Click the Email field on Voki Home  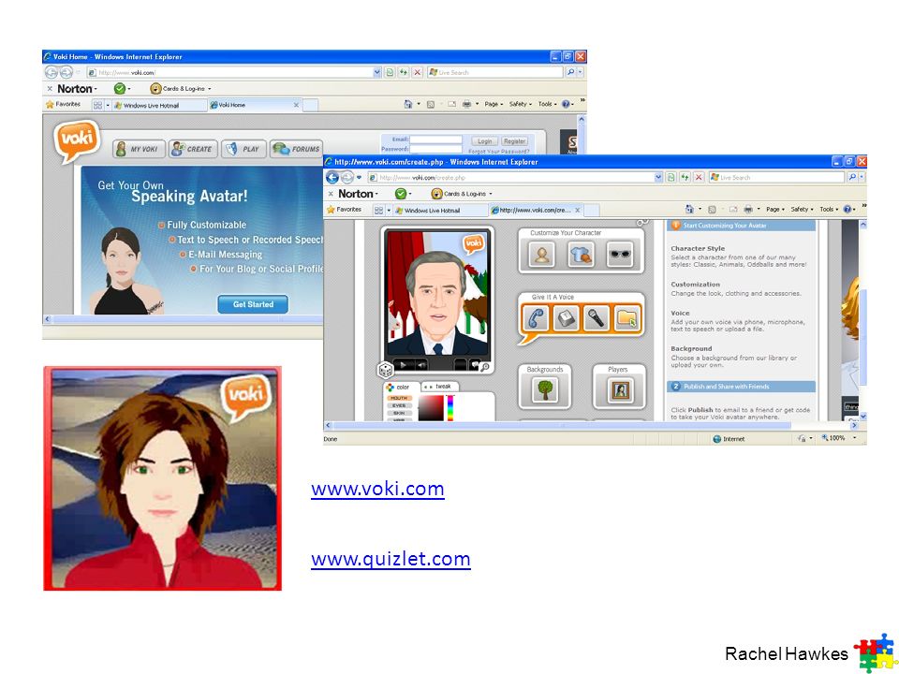pyautogui.click(x=435, y=139)
